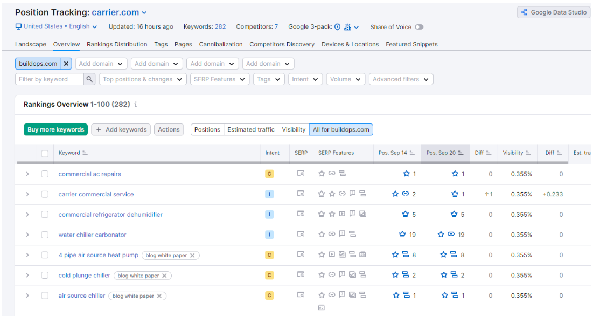Click the keyword search magnifier icon
This screenshot has width=593, height=316.
[x=89, y=79]
